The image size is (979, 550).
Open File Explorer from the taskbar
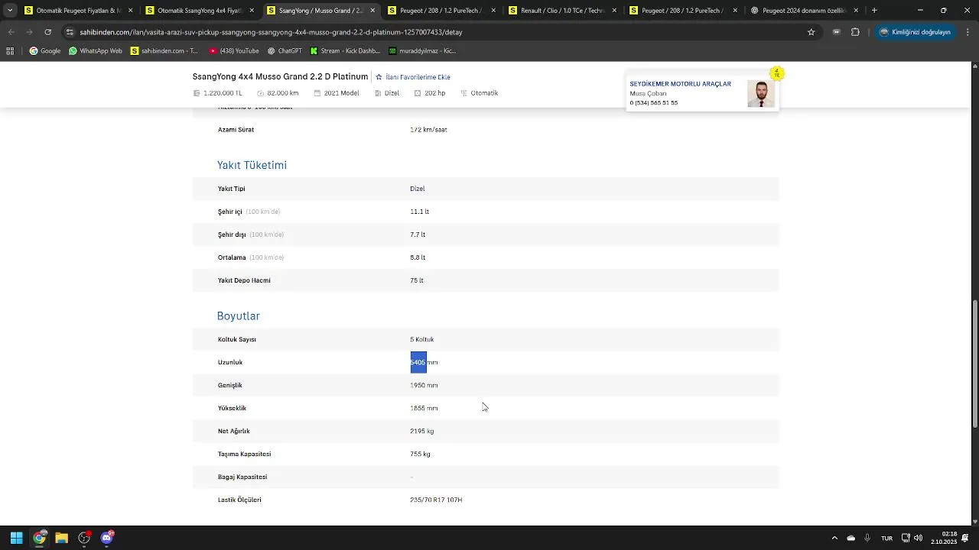61,538
